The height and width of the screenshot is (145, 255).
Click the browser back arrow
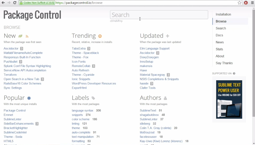pos(3,2)
